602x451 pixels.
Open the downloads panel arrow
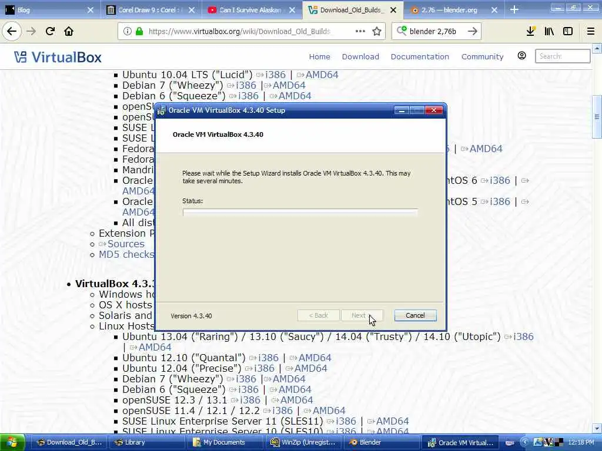pyautogui.click(x=531, y=32)
